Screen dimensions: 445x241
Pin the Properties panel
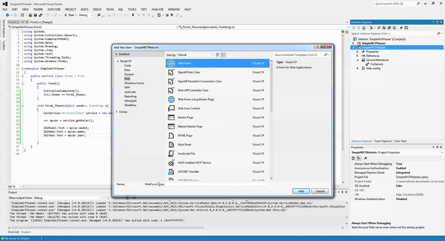pos(437,147)
